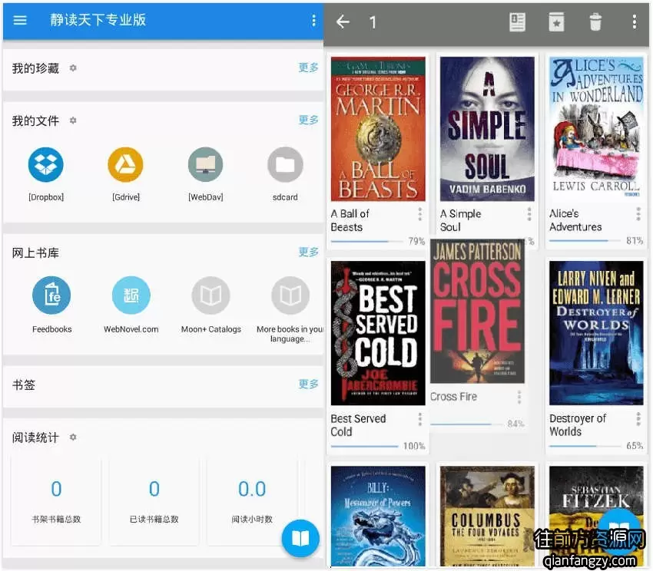Click 100% progress bar under Best Served Cold
Screen dimensions: 653x571
coord(365,446)
